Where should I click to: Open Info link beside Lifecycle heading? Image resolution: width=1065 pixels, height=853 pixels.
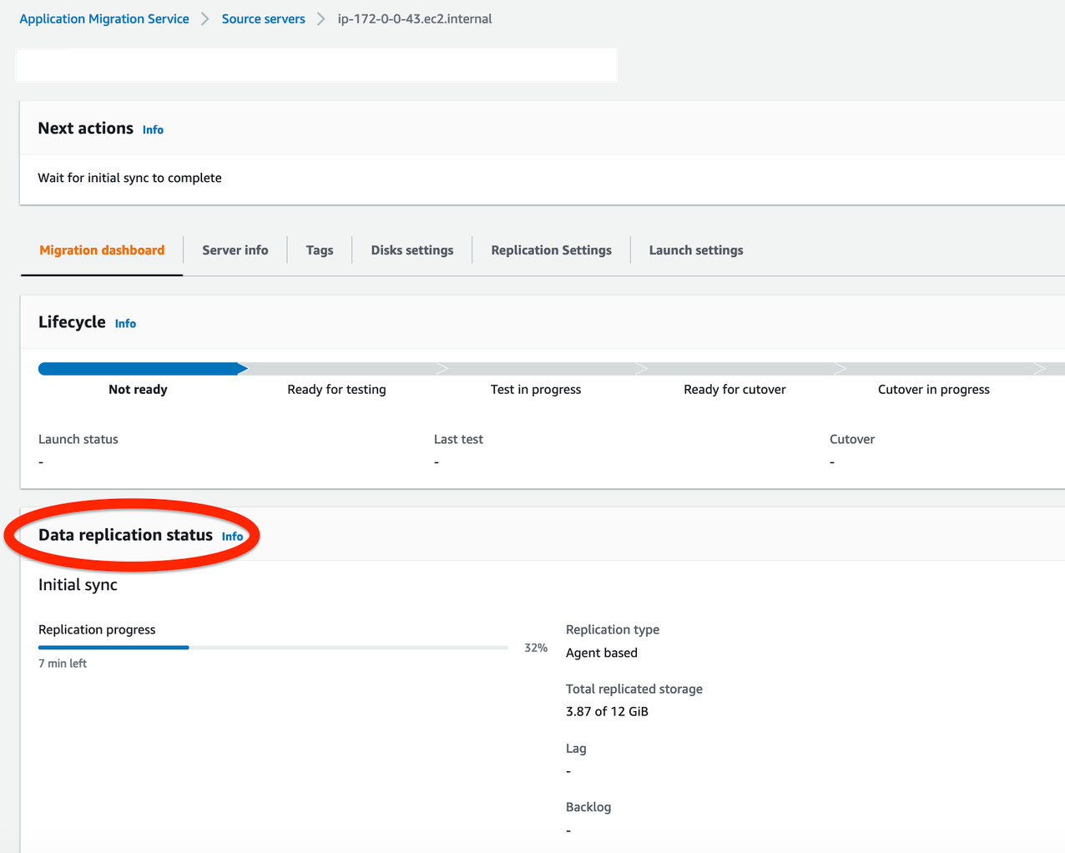click(x=125, y=324)
